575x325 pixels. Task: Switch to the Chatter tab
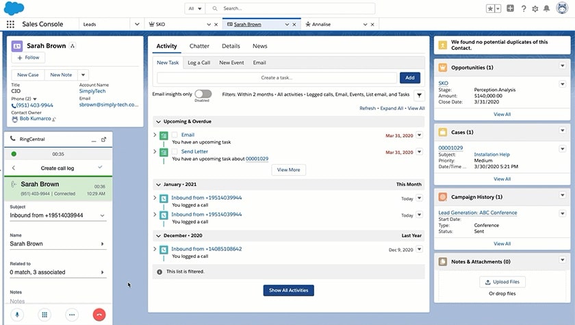[x=199, y=46]
